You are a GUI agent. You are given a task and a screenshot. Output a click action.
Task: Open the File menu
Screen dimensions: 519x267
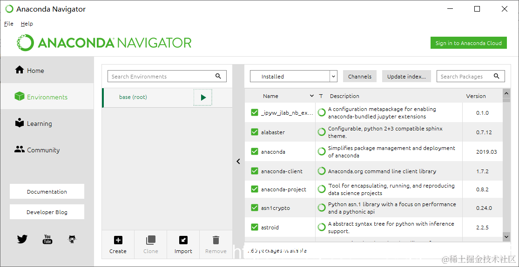8,24
